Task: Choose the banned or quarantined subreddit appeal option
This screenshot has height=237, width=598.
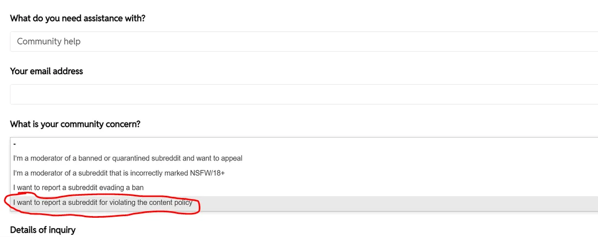Action: [x=128, y=158]
